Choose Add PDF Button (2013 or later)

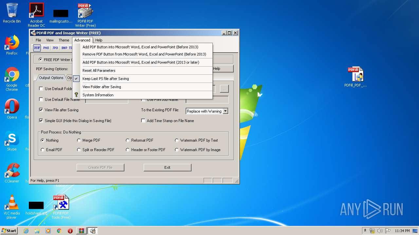coord(142,62)
